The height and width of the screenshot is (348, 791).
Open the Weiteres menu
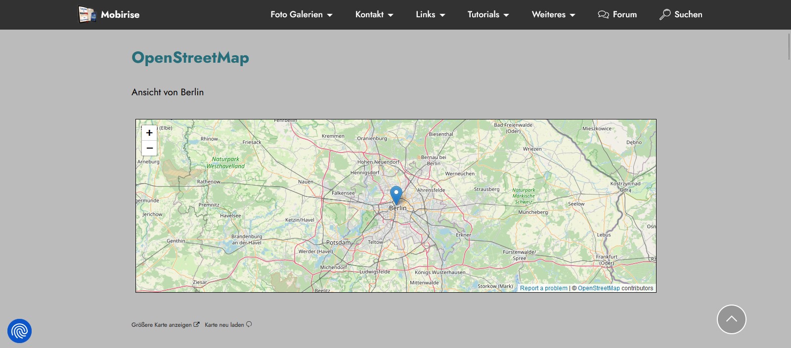click(x=553, y=14)
